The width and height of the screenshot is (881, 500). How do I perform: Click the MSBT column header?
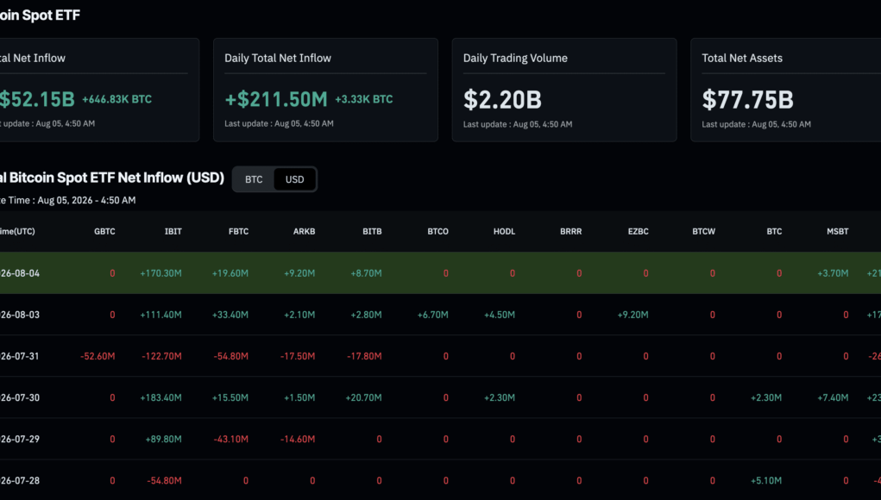(x=837, y=231)
